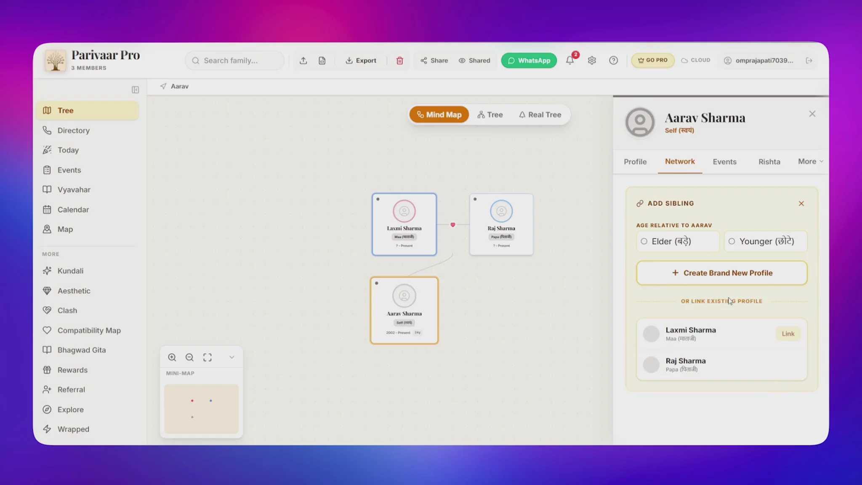
Task: Open Calendar in sidebar
Action: pos(87,210)
